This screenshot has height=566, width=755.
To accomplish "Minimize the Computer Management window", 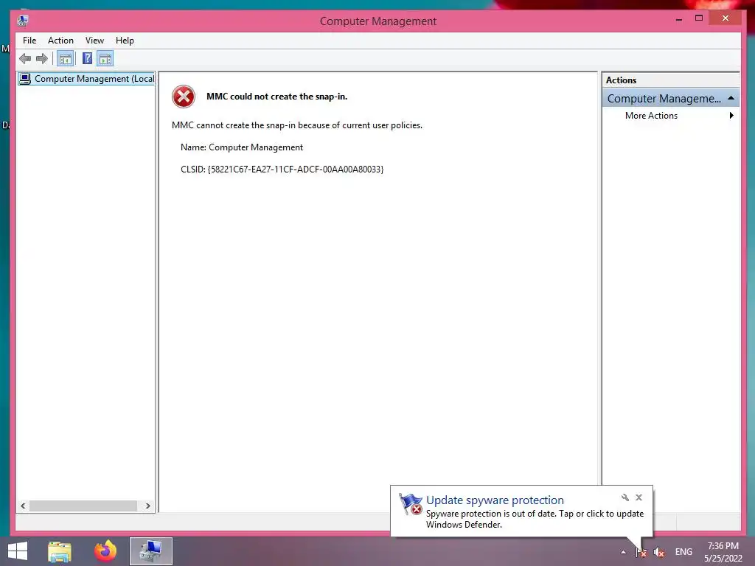I will coord(679,18).
